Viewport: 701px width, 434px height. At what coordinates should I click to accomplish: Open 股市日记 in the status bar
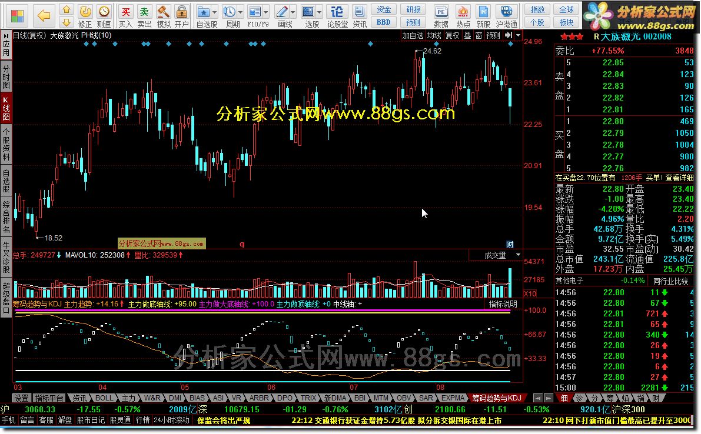(x=91, y=420)
